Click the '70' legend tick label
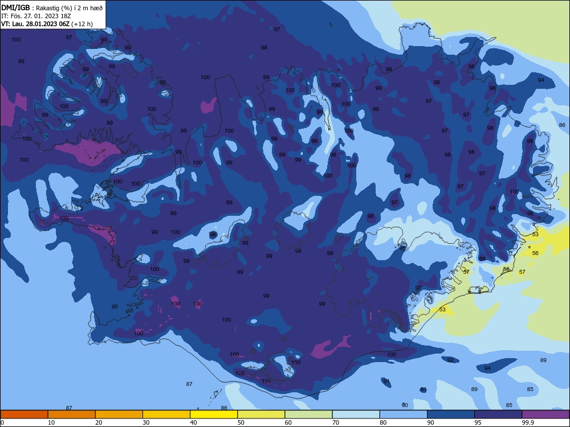The width and height of the screenshot is (570, 427). coord(336,422)
